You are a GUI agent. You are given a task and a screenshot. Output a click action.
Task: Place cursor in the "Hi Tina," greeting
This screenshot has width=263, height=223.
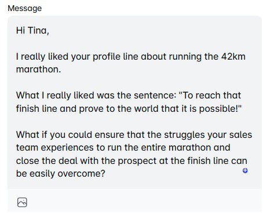(32, 31)
